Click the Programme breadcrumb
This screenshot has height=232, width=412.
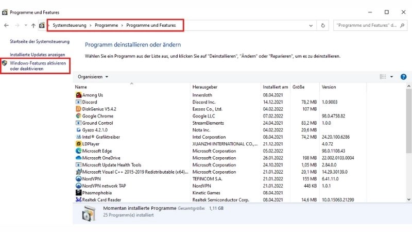[x=107, y=25]
